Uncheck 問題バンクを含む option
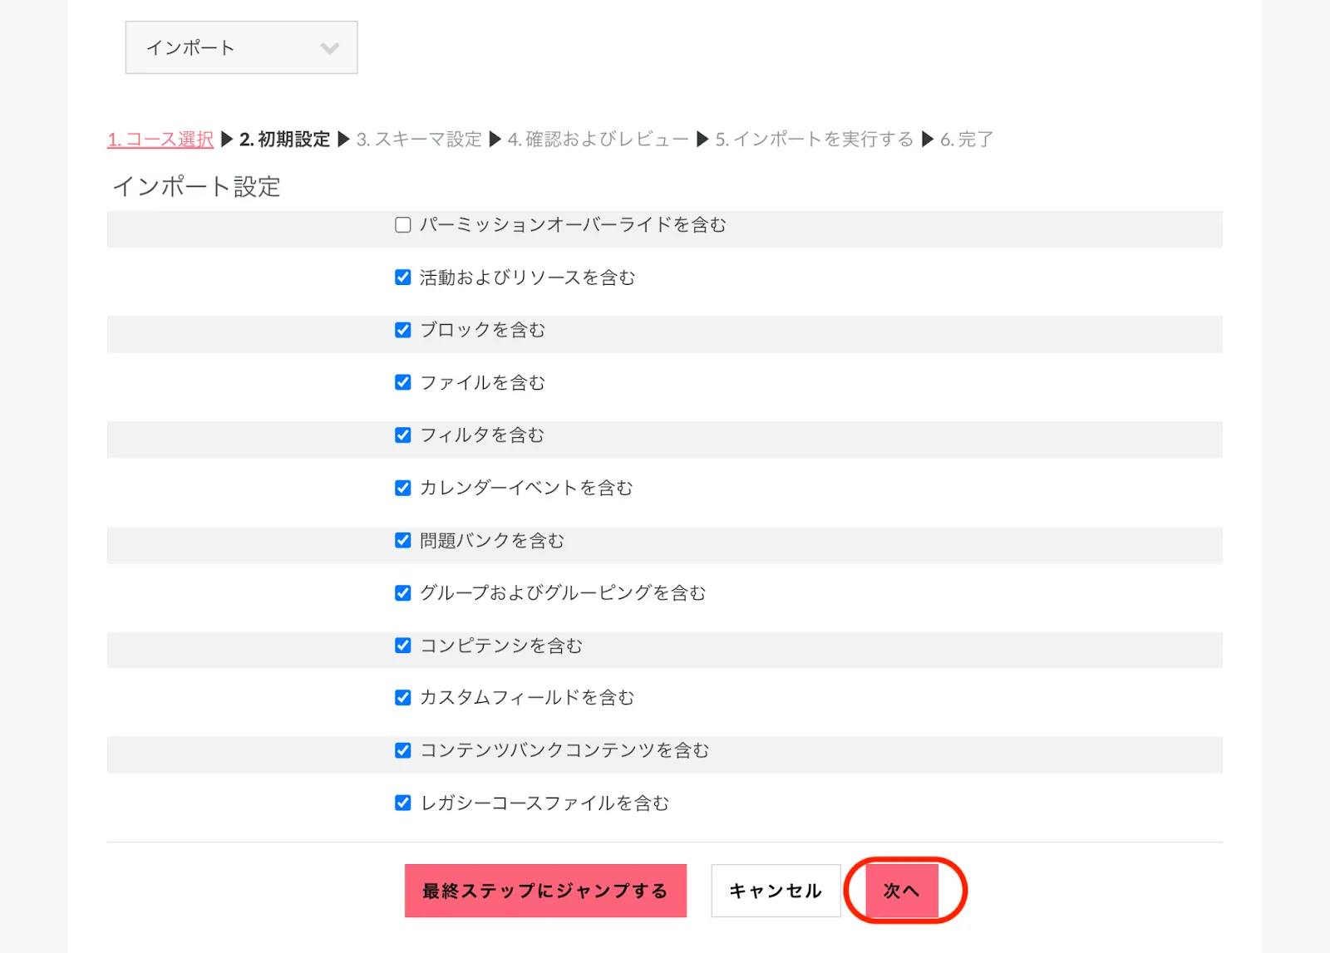The image size is (1330, 953). pos(403,541)
